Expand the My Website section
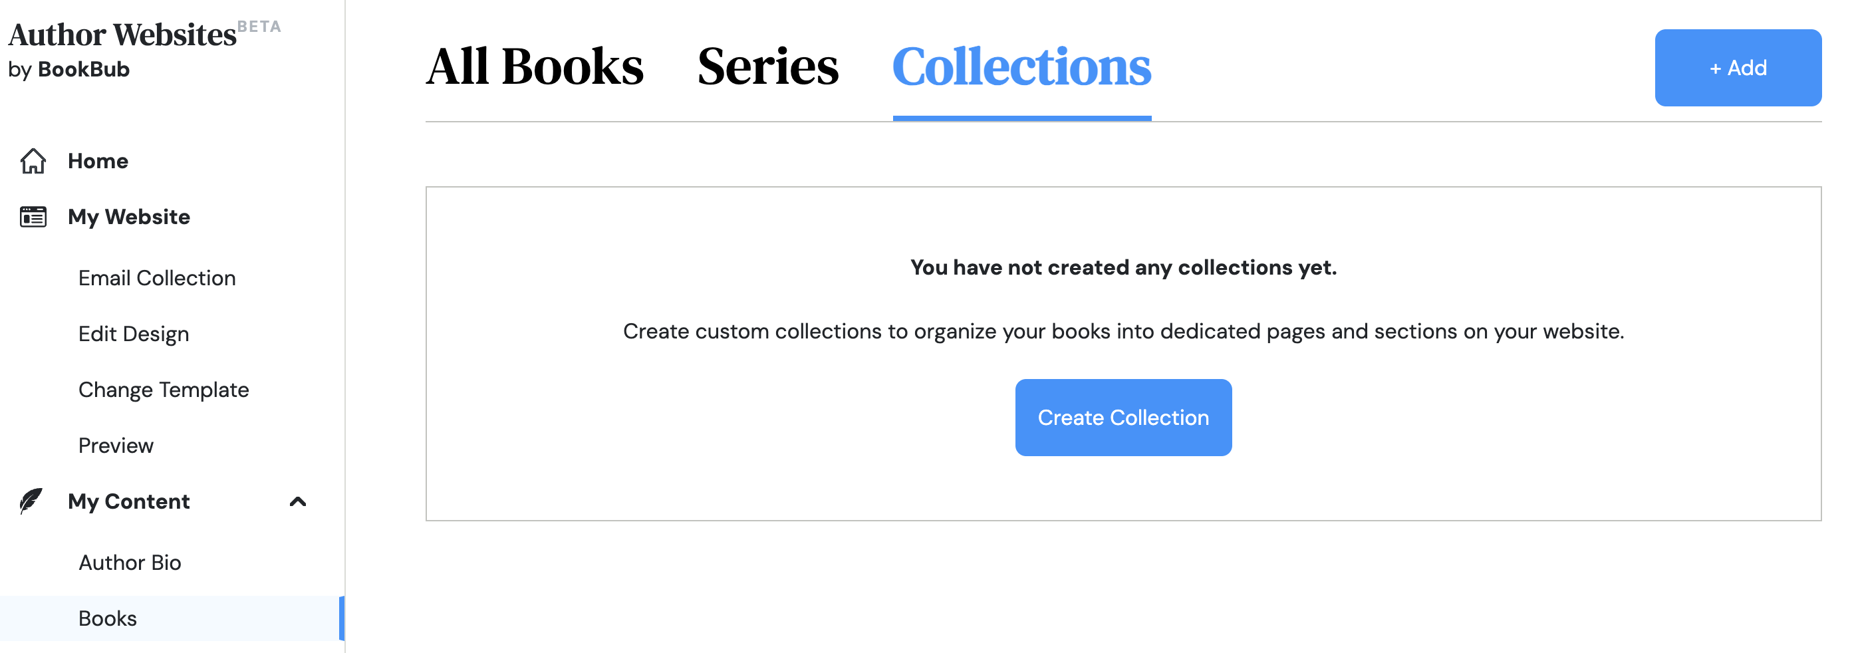Image resolution: width=1854 pixels, height=653 pixels. pyautogui.click(x=129, y=215)
